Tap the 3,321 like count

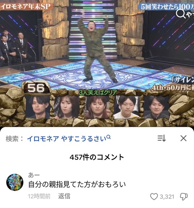pyautogui.click(x=167, y=197)
